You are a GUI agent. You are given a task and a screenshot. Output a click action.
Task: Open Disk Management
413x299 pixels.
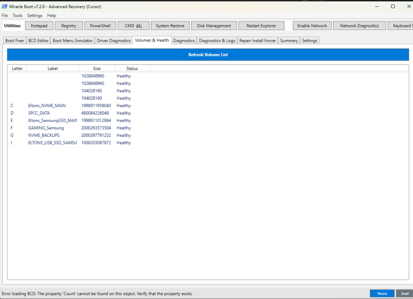tap(214, 26)
